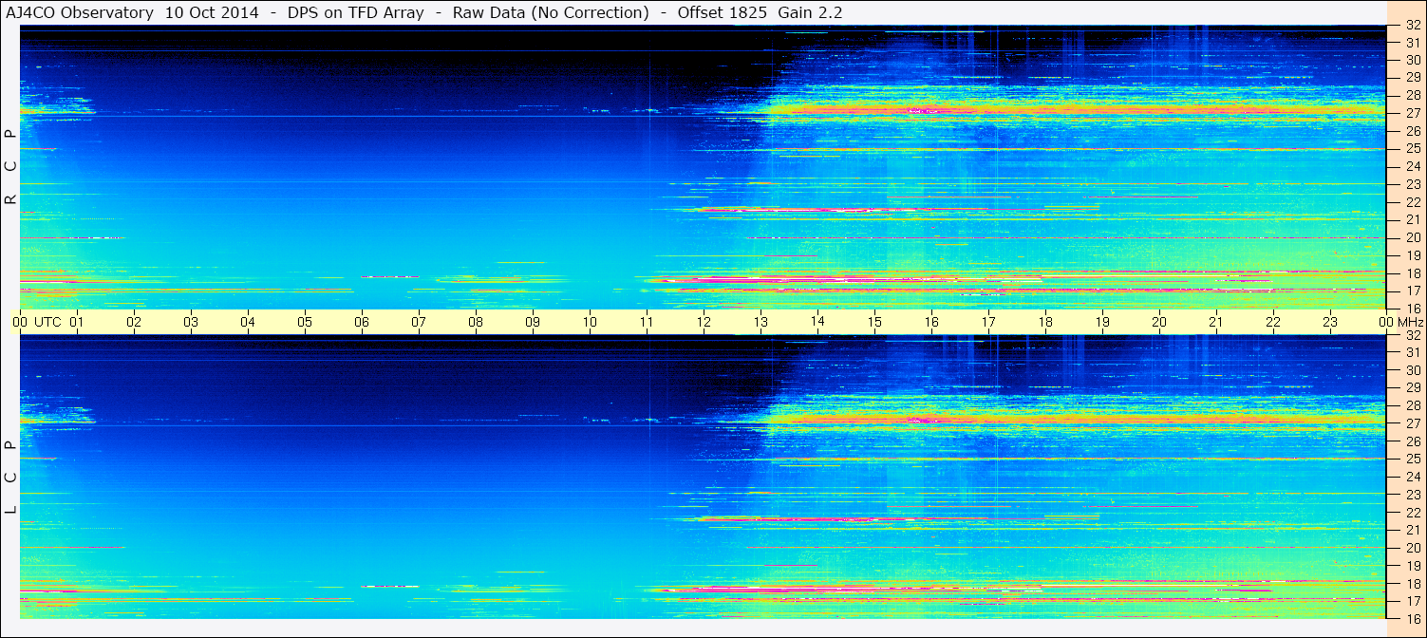Screen dimensions: 1427x638
Task: Click the 30 MHz label on the LCP scale
Action: pos(1412,370)
